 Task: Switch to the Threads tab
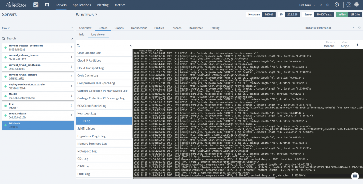(x=177, y=28)
